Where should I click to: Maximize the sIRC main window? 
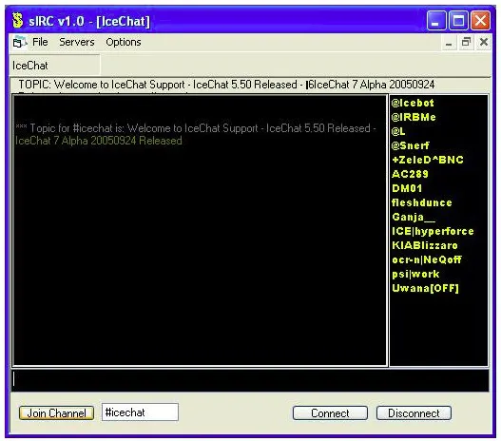pos(458,21)
